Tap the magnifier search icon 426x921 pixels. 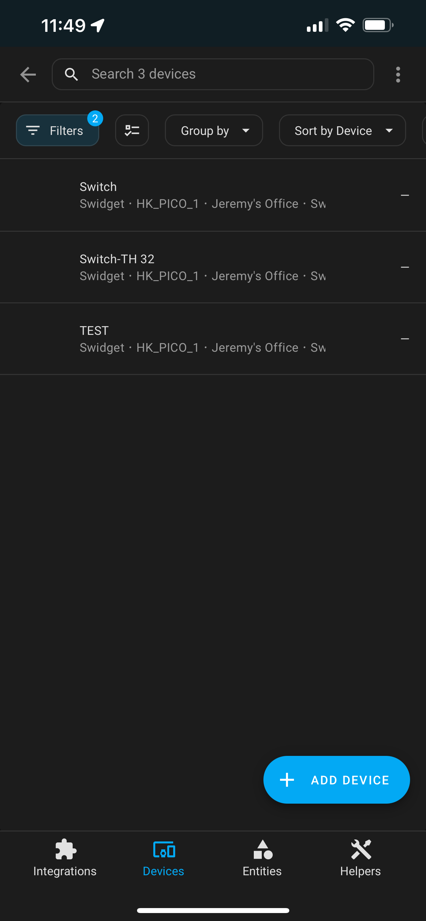coord(71,74)
